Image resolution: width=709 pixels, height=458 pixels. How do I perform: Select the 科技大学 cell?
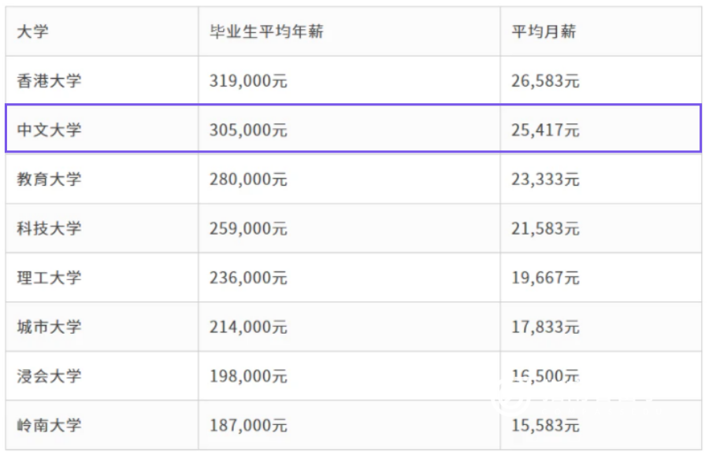pyautogui.click(x=49, y=228)
